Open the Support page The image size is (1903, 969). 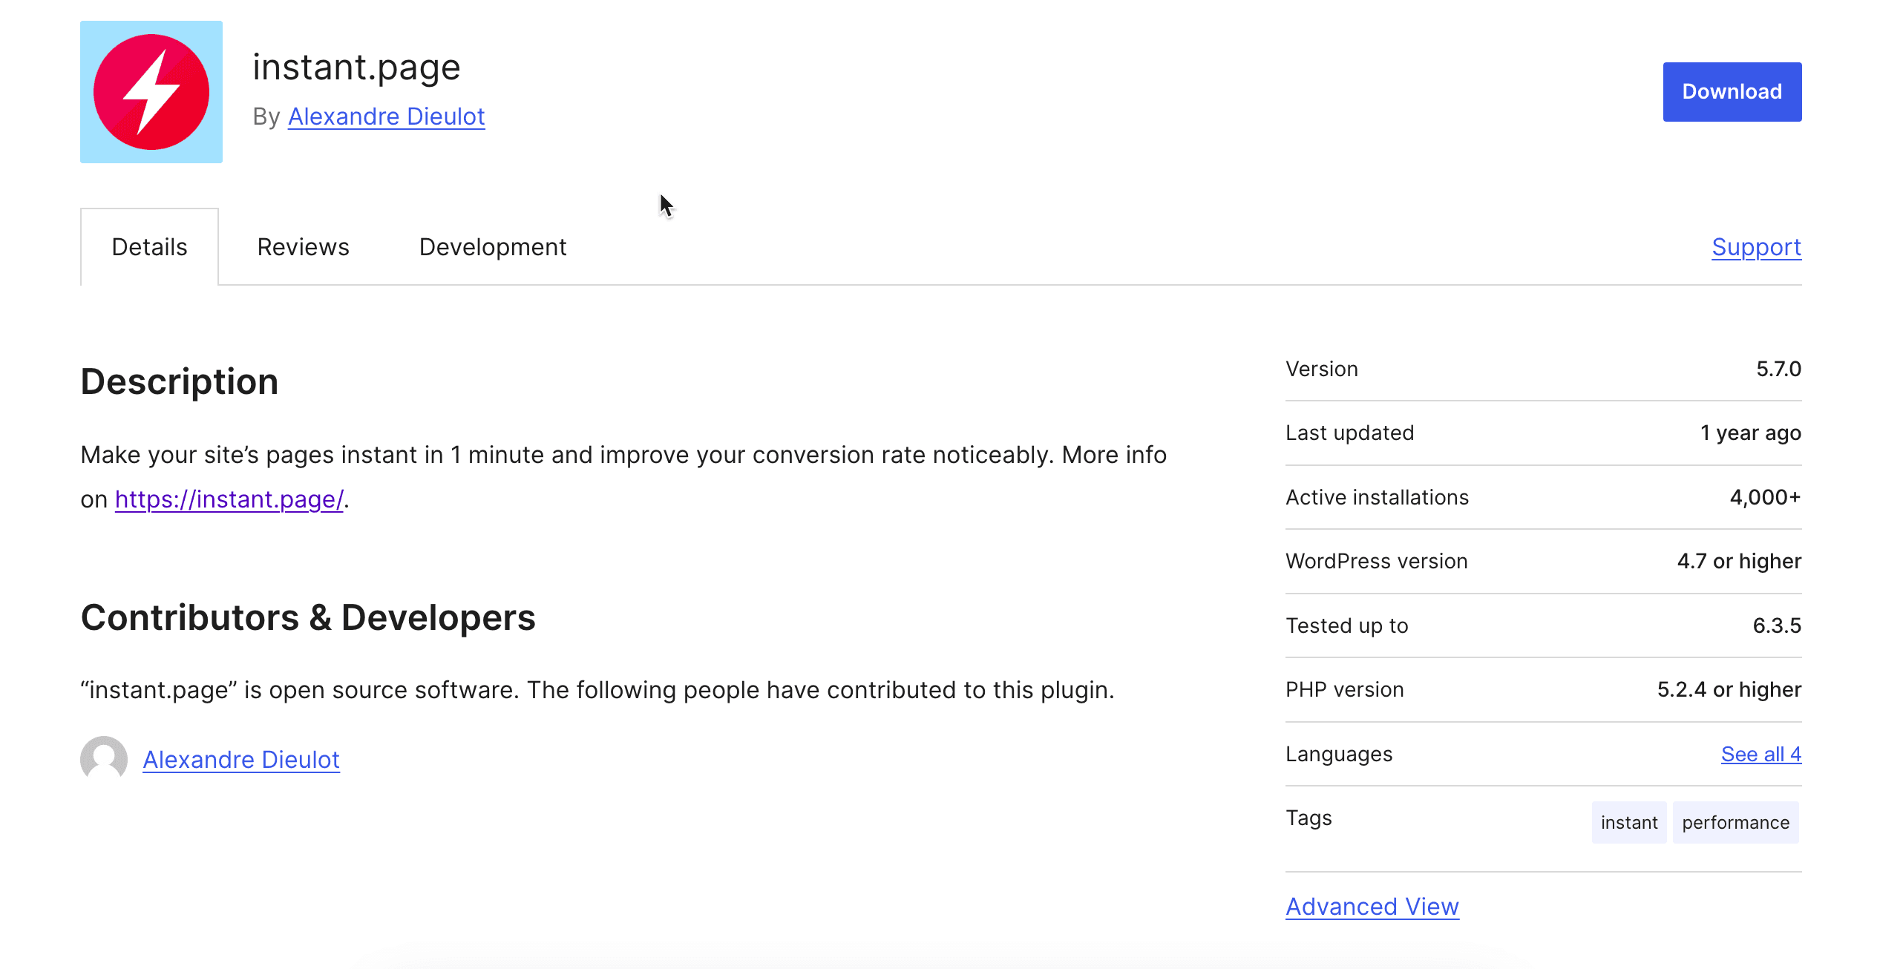pyautogui.click(x=1756, y=246)
